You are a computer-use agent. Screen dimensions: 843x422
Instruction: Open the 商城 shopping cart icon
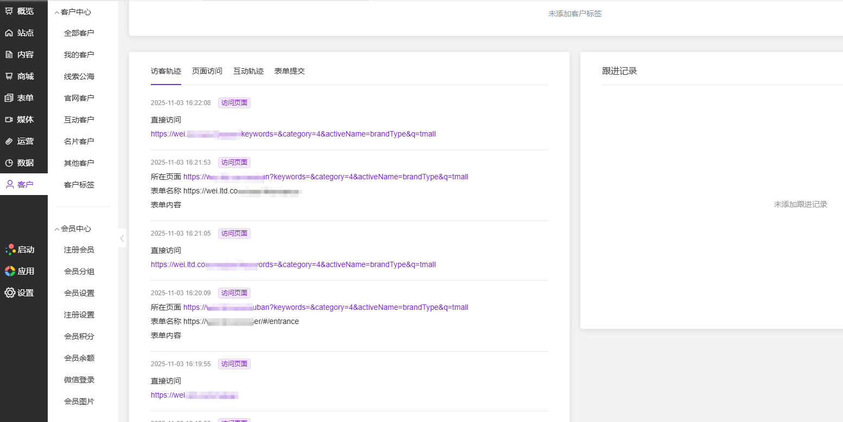click(9, 76)
